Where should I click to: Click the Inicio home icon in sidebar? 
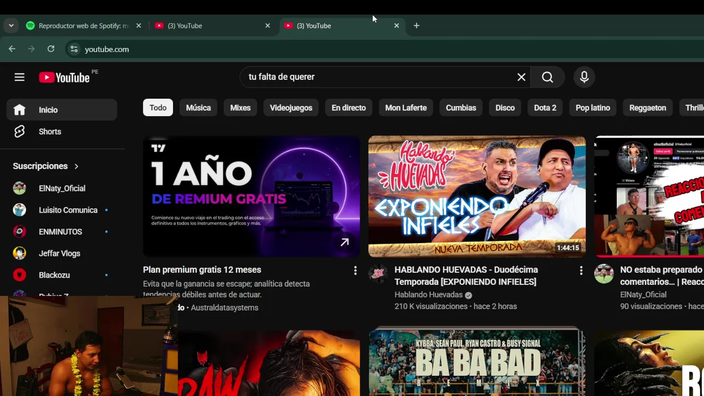[19, 110]
